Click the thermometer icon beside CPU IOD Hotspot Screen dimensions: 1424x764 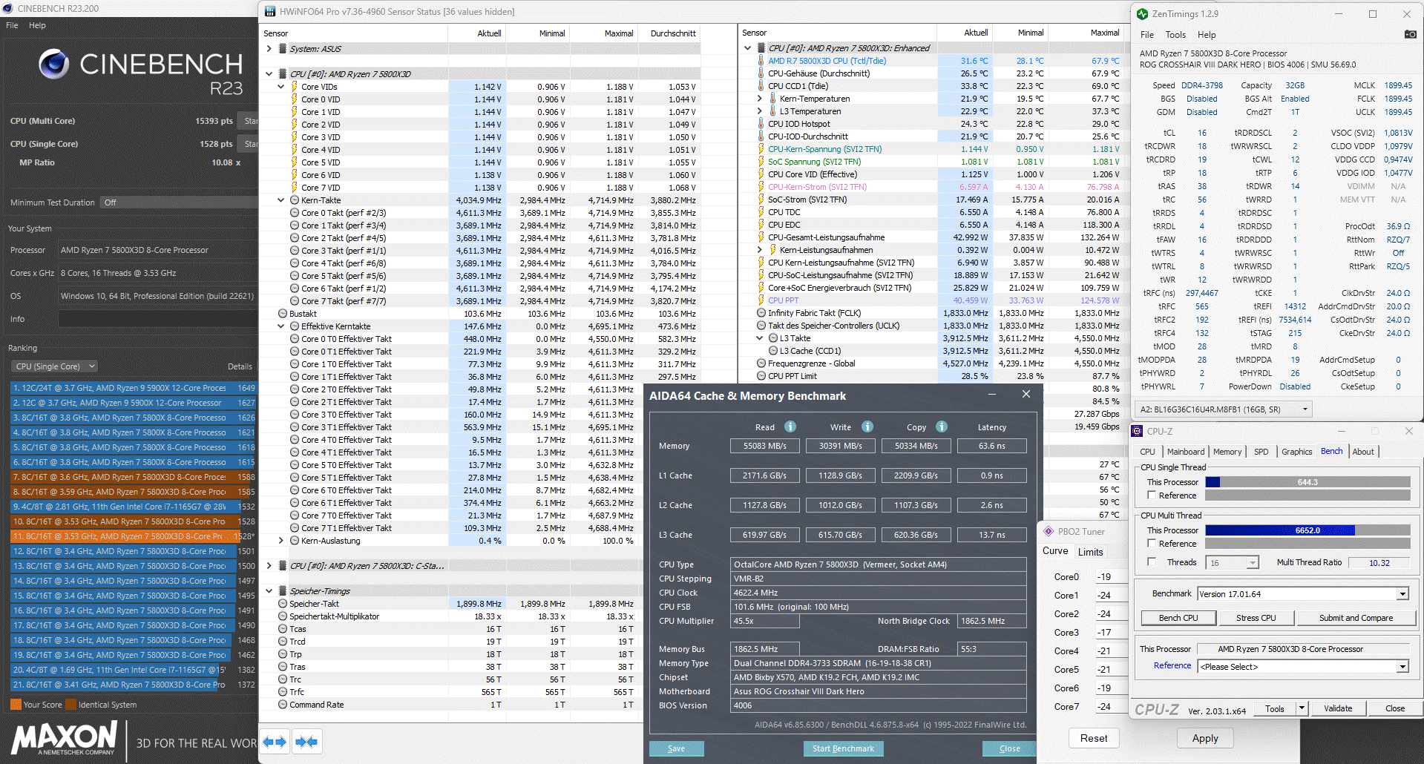tap(761, 124)
